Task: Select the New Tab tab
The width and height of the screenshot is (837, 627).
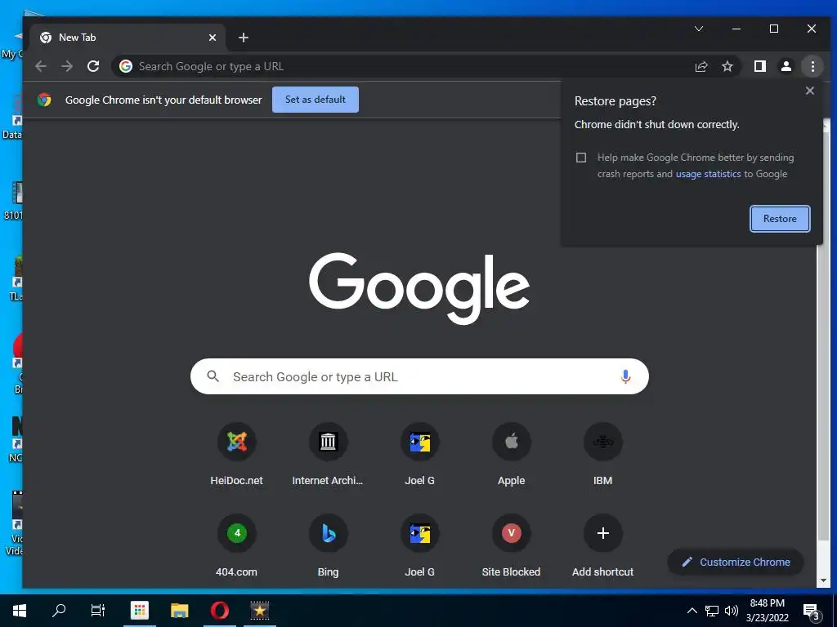Action: click(x=128, y=38)
